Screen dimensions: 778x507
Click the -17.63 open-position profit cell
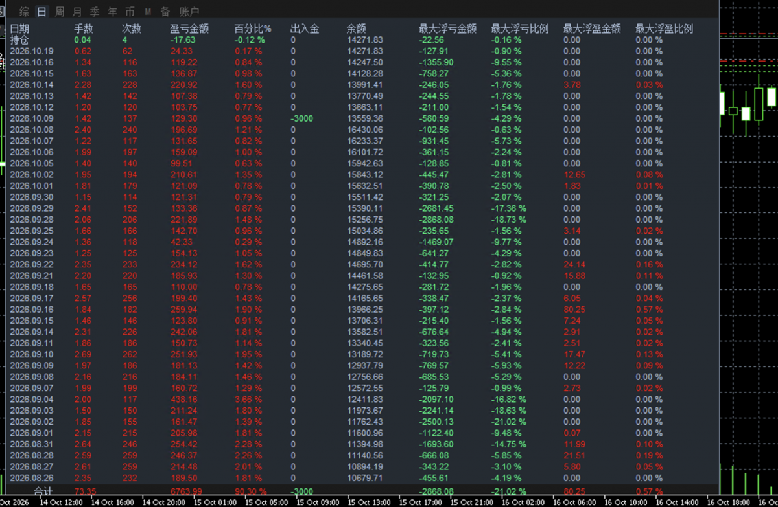(182, 39)
